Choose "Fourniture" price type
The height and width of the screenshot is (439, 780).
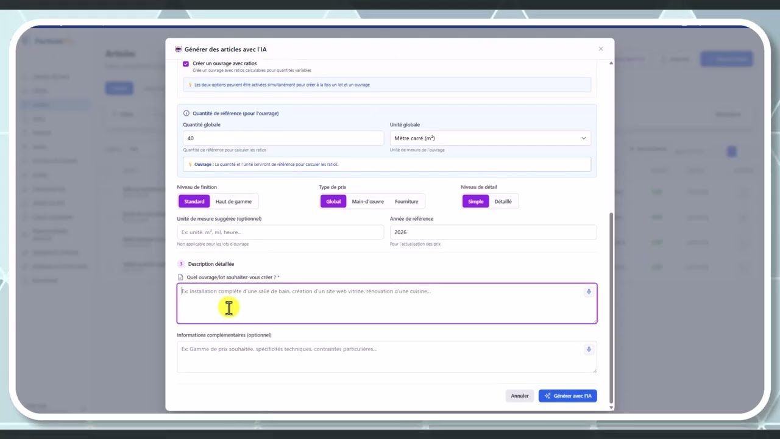406,201
